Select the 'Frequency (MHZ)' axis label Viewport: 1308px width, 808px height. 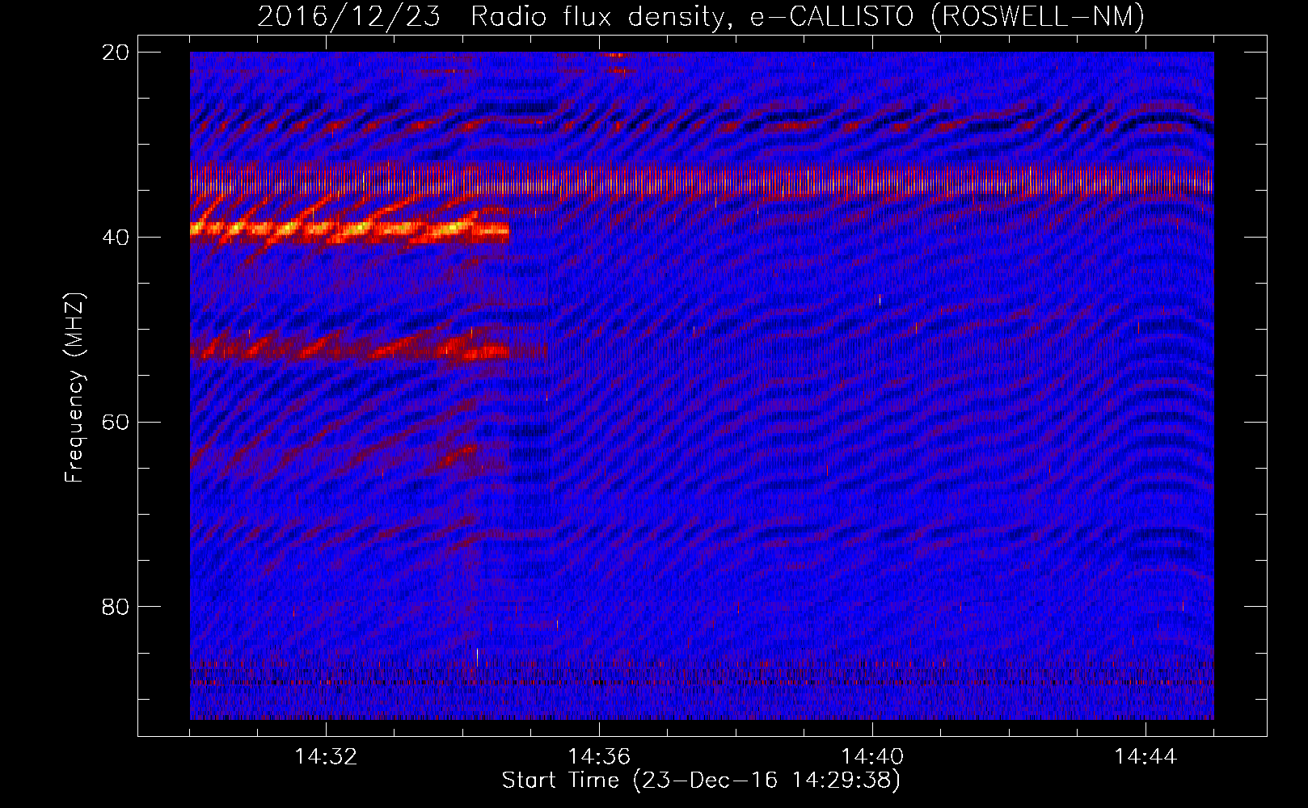click(x=74, y=388)
